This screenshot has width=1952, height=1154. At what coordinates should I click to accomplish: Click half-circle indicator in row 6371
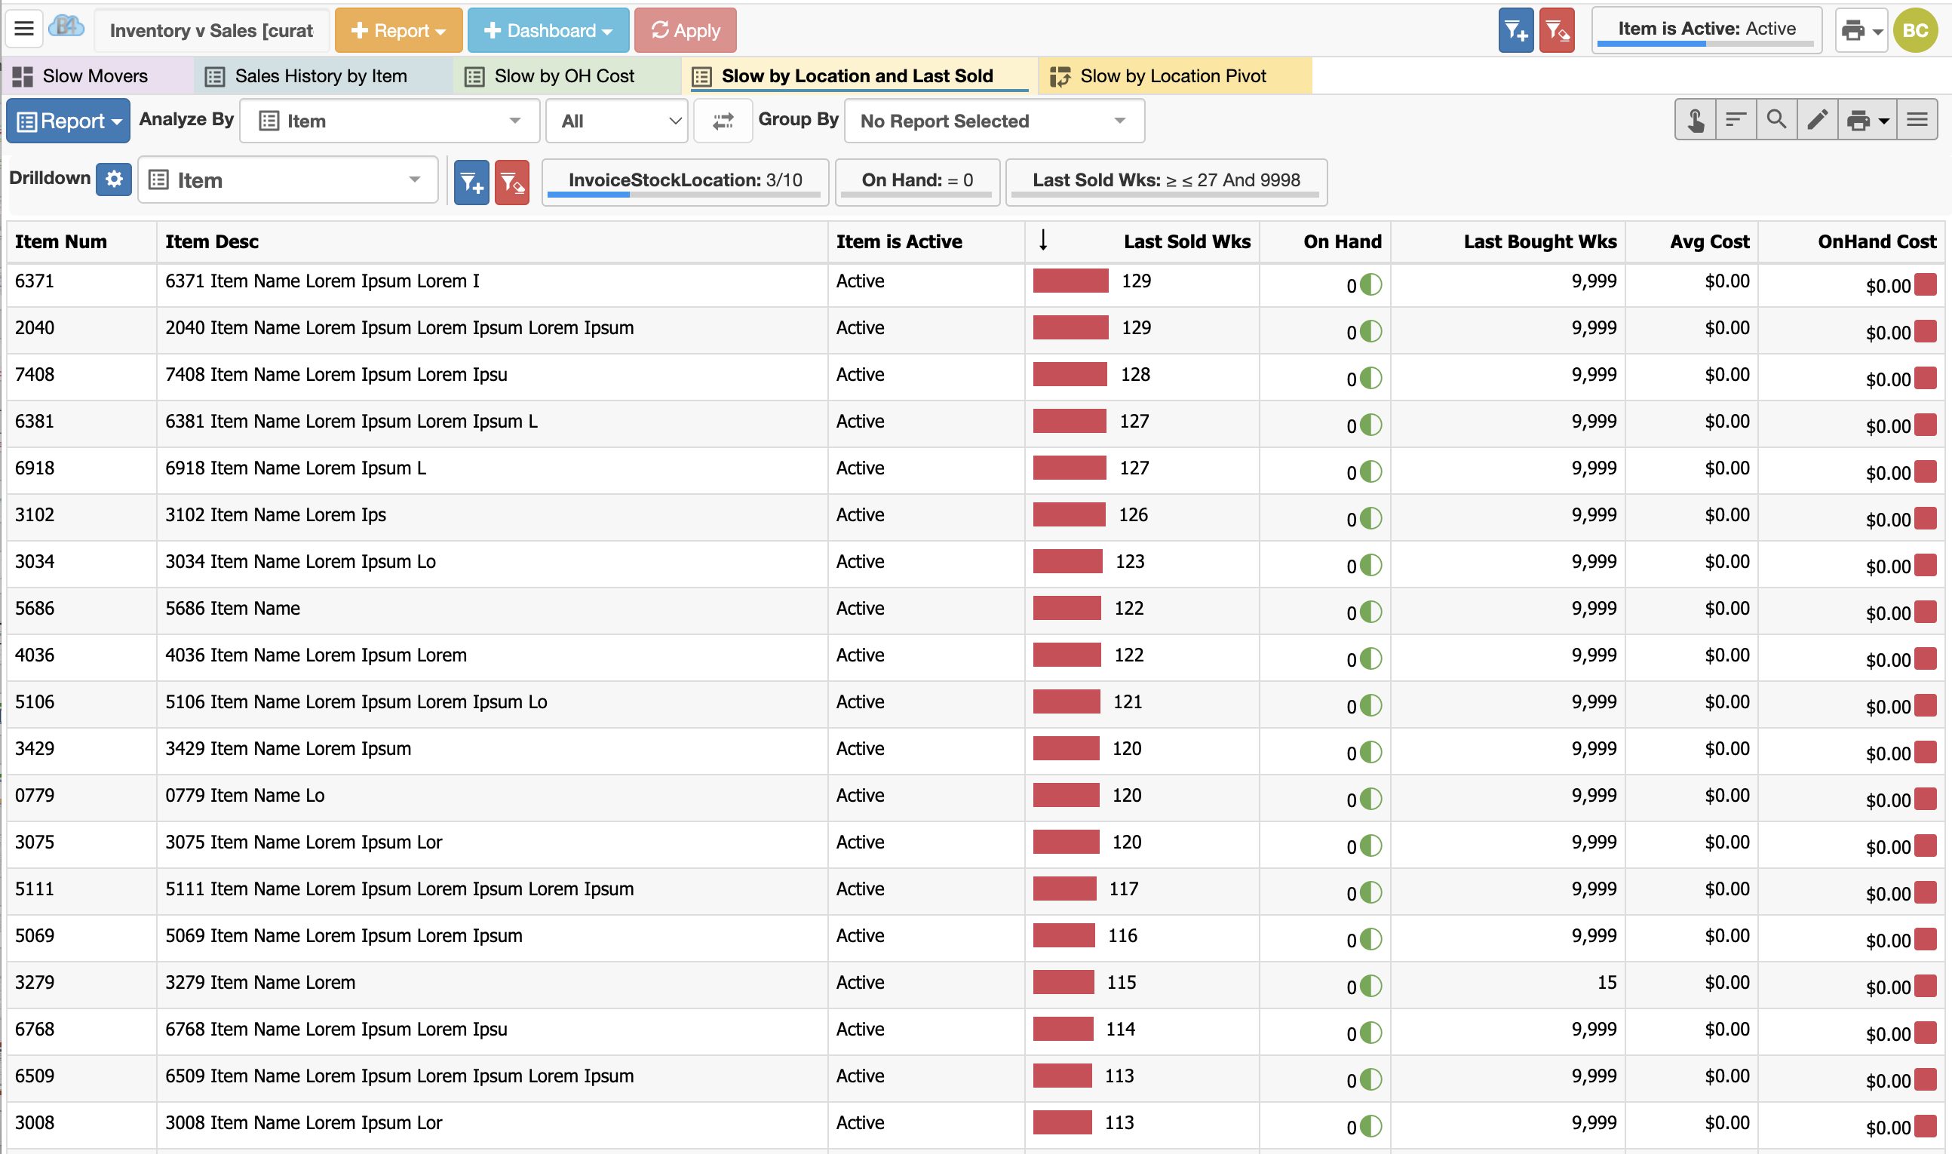point(1371,284)
